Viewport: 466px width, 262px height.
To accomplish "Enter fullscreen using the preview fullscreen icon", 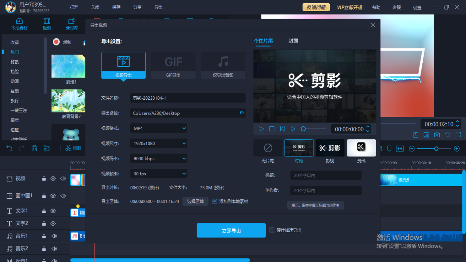I will [x=458, y=135].
